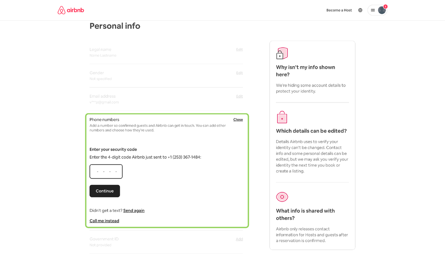Click the Airbnb logo
The width and height of the screenshot is (445, 257).
(x=70, y=10)
